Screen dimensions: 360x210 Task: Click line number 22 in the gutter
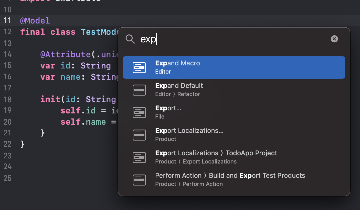(x=7, y=144)
